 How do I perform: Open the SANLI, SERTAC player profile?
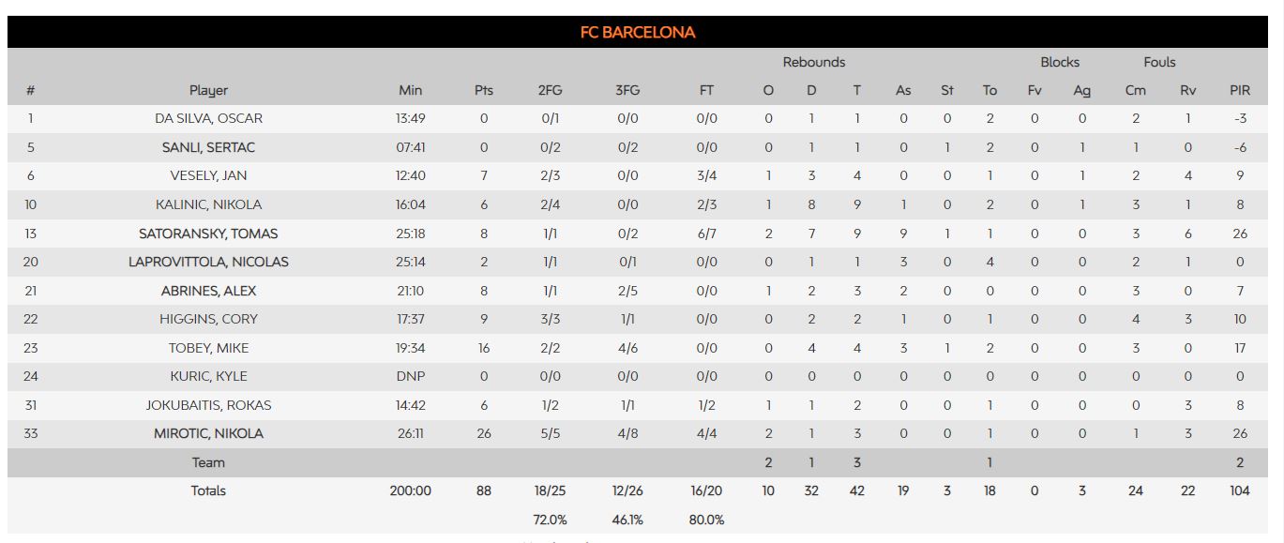coord(208,147)
